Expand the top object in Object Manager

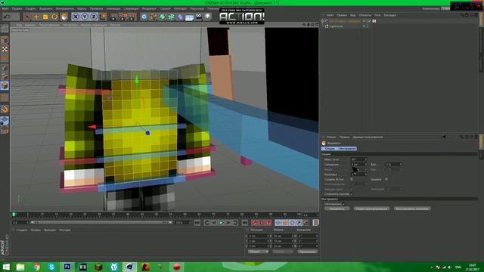point(323,21)
